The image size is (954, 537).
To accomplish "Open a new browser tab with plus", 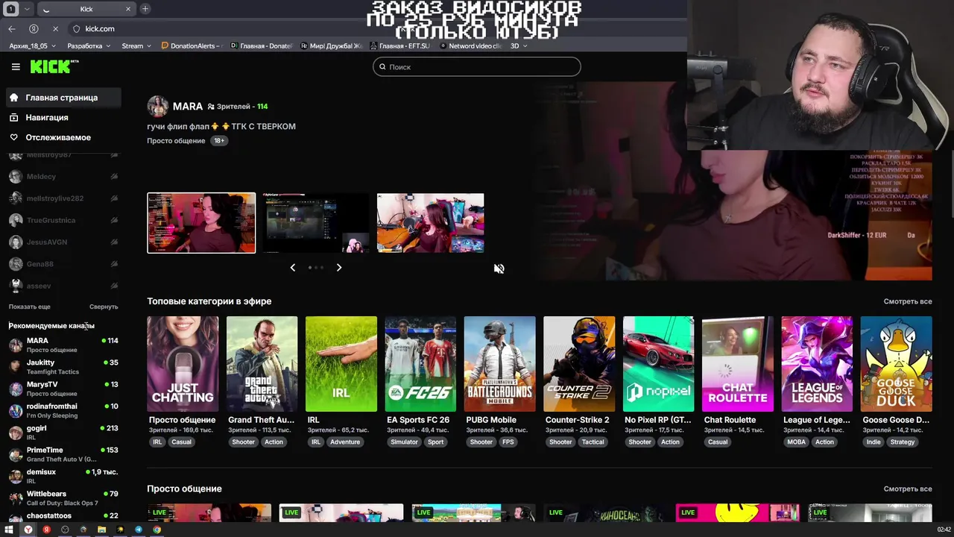I will tap(145, 9).
